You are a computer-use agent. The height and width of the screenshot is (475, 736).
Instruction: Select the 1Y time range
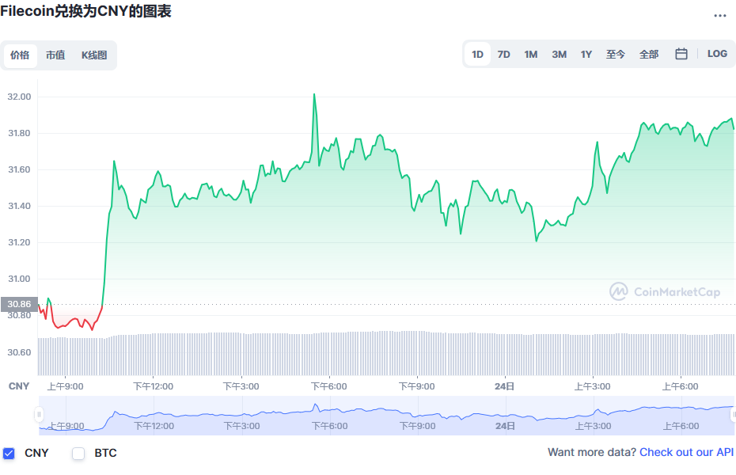pyautogui.click(x=586, y=53)
